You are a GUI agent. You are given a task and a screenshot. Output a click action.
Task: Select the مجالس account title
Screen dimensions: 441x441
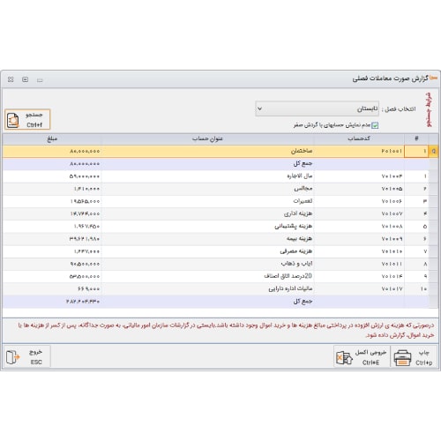pos(303,189)
